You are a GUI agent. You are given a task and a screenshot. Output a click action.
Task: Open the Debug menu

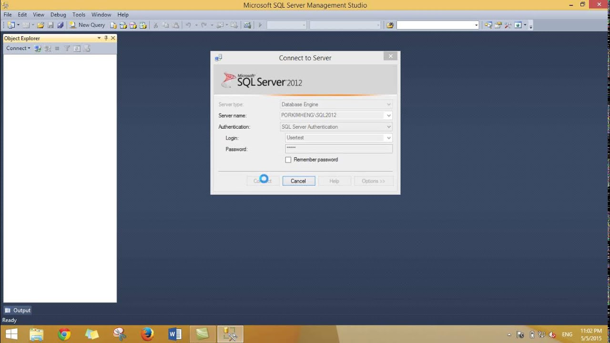coord(58,15)
